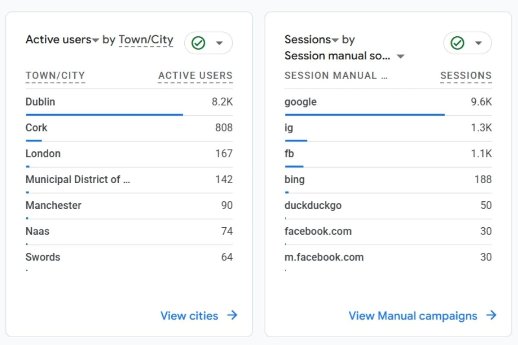The image size is (518, 345).
Task: Select the bing source row
Action: point(388,180)
